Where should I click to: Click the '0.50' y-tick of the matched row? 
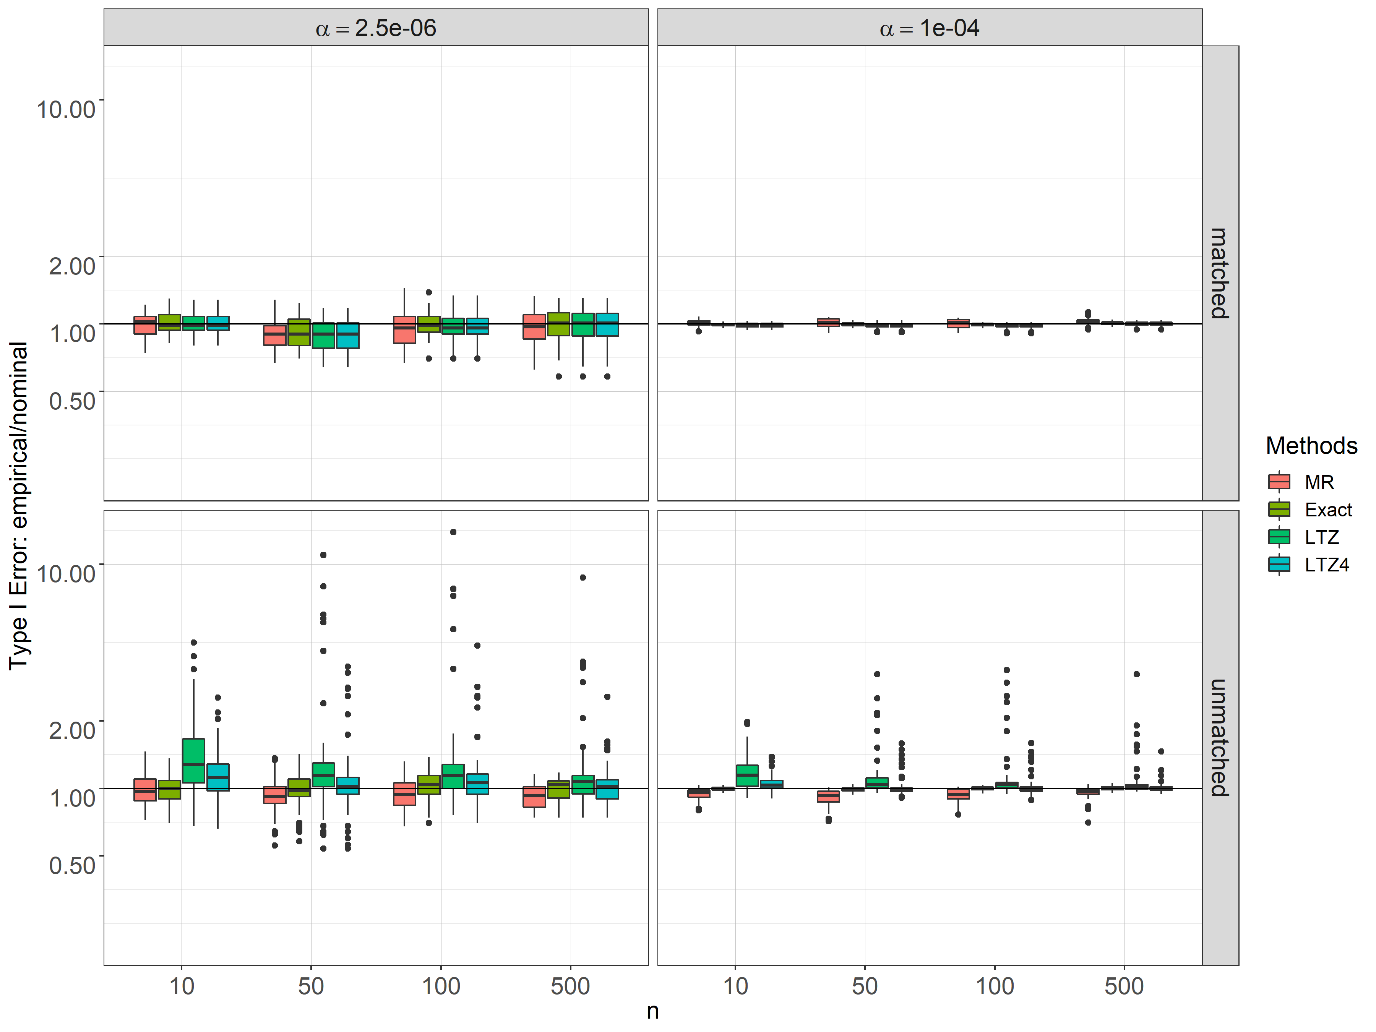point(72,401)
